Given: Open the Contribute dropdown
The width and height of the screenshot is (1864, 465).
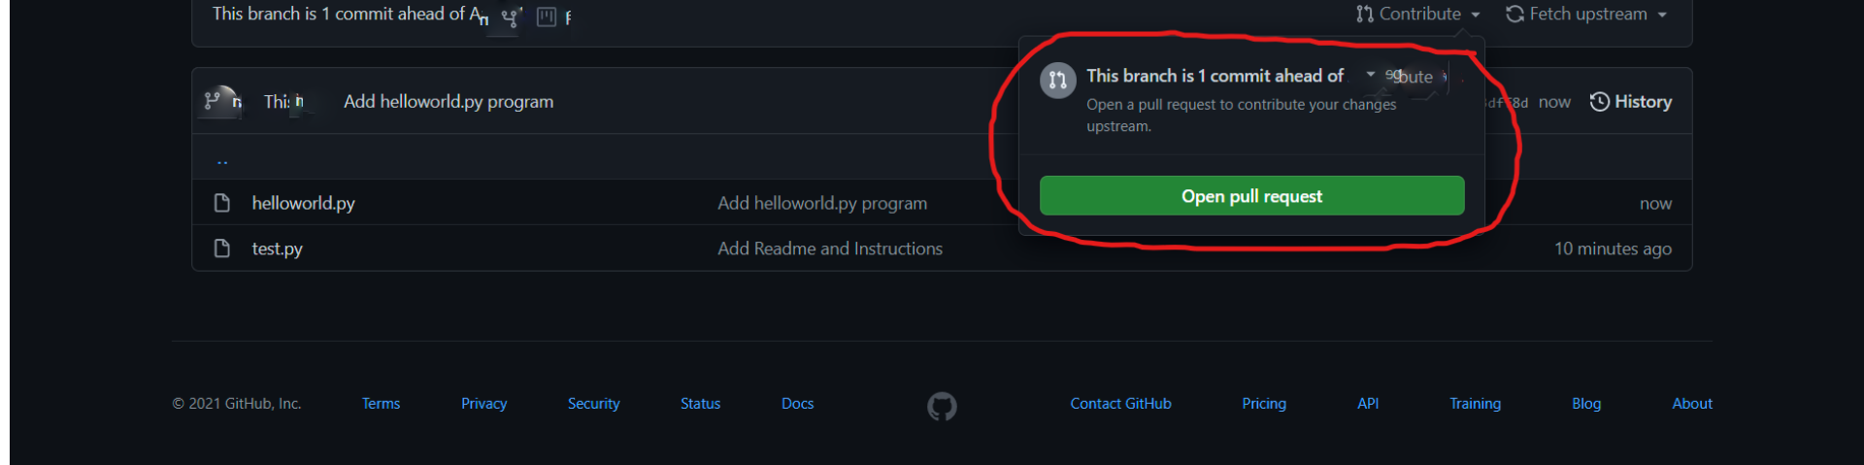Looking at the screenshot, I should click(x=1418, y=14).
